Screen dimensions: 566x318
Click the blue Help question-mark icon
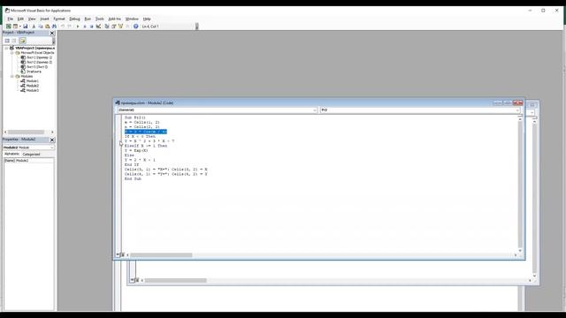(135, 26)
